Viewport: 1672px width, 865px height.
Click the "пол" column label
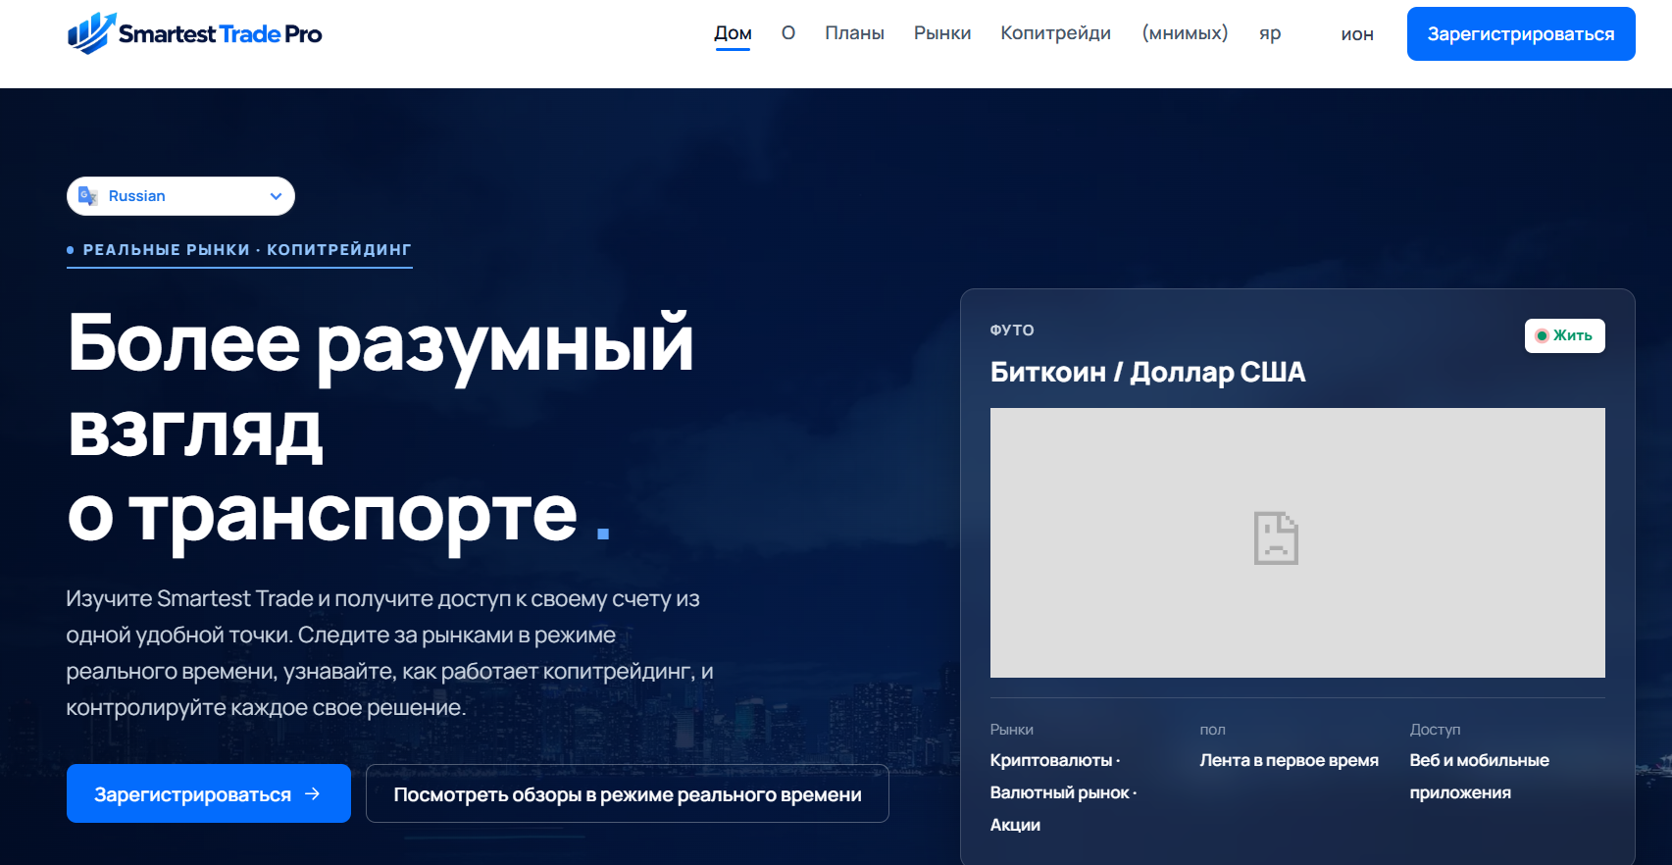(1212, 730)
